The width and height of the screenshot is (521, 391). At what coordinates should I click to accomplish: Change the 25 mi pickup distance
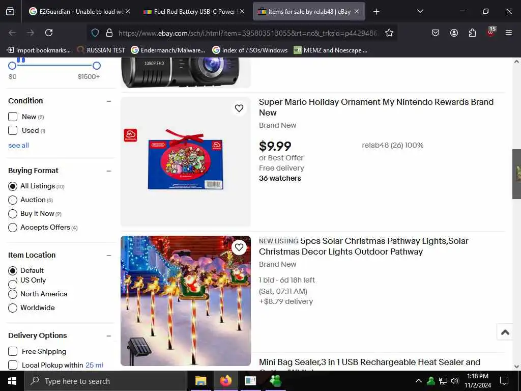click(x=94, y=365)
